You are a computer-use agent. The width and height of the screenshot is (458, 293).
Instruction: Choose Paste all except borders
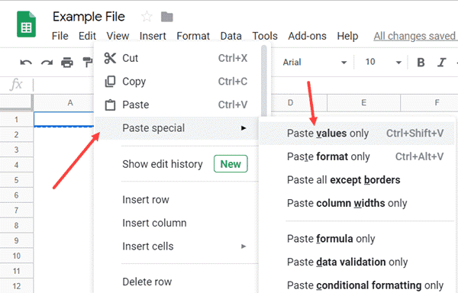pyautogui.click(x=357, y=180)
